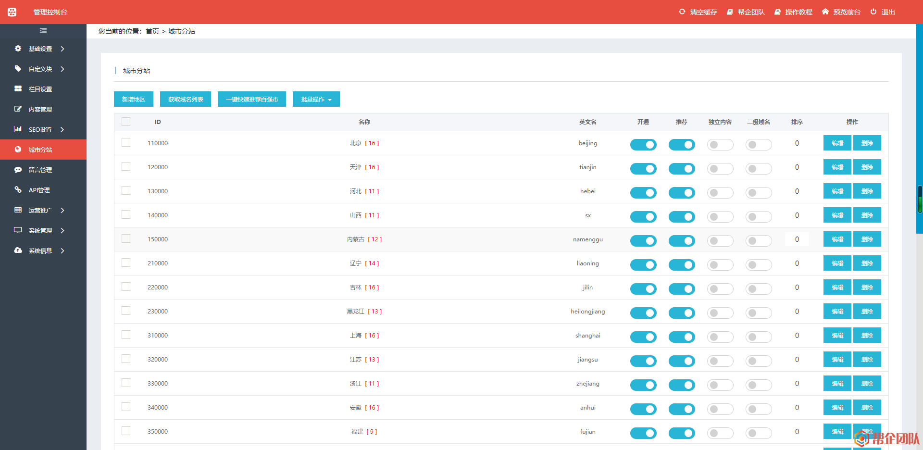Collapse the sidebar with the menu fold icon
923x450 pixels.
[43, 31]
